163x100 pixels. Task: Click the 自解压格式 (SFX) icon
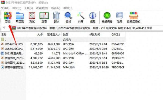click(134, 16)
